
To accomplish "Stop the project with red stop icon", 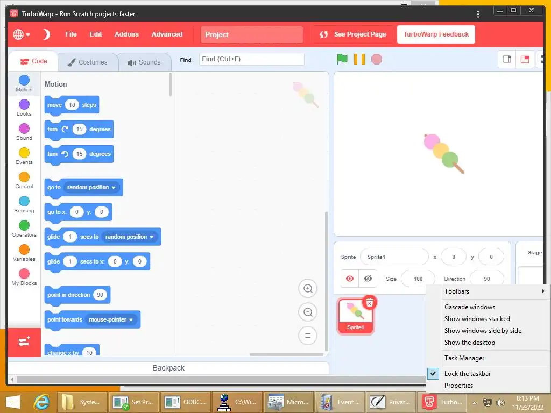I will point(376,59).
